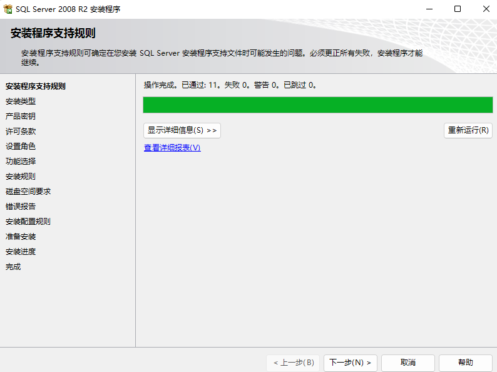The height and width of the screenshot is (372, 497).
Task: Select 功能选择 step in sidebar
Action: point(21,161)
